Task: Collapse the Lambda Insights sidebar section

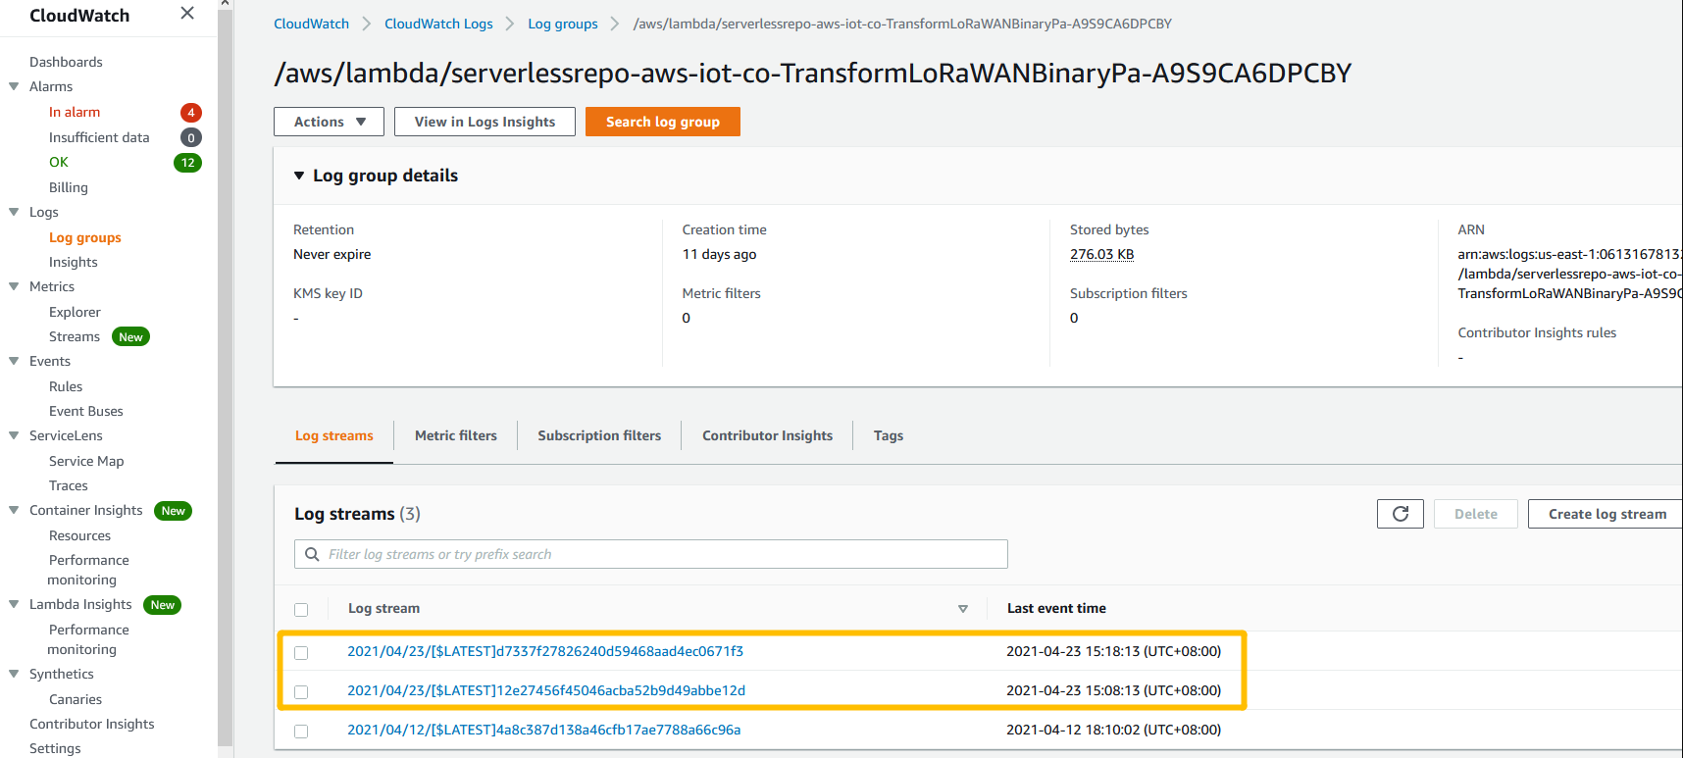Action: [x=14, y=604]
